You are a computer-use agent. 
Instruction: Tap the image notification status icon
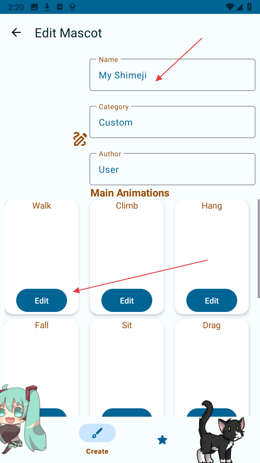click(34, 7)
